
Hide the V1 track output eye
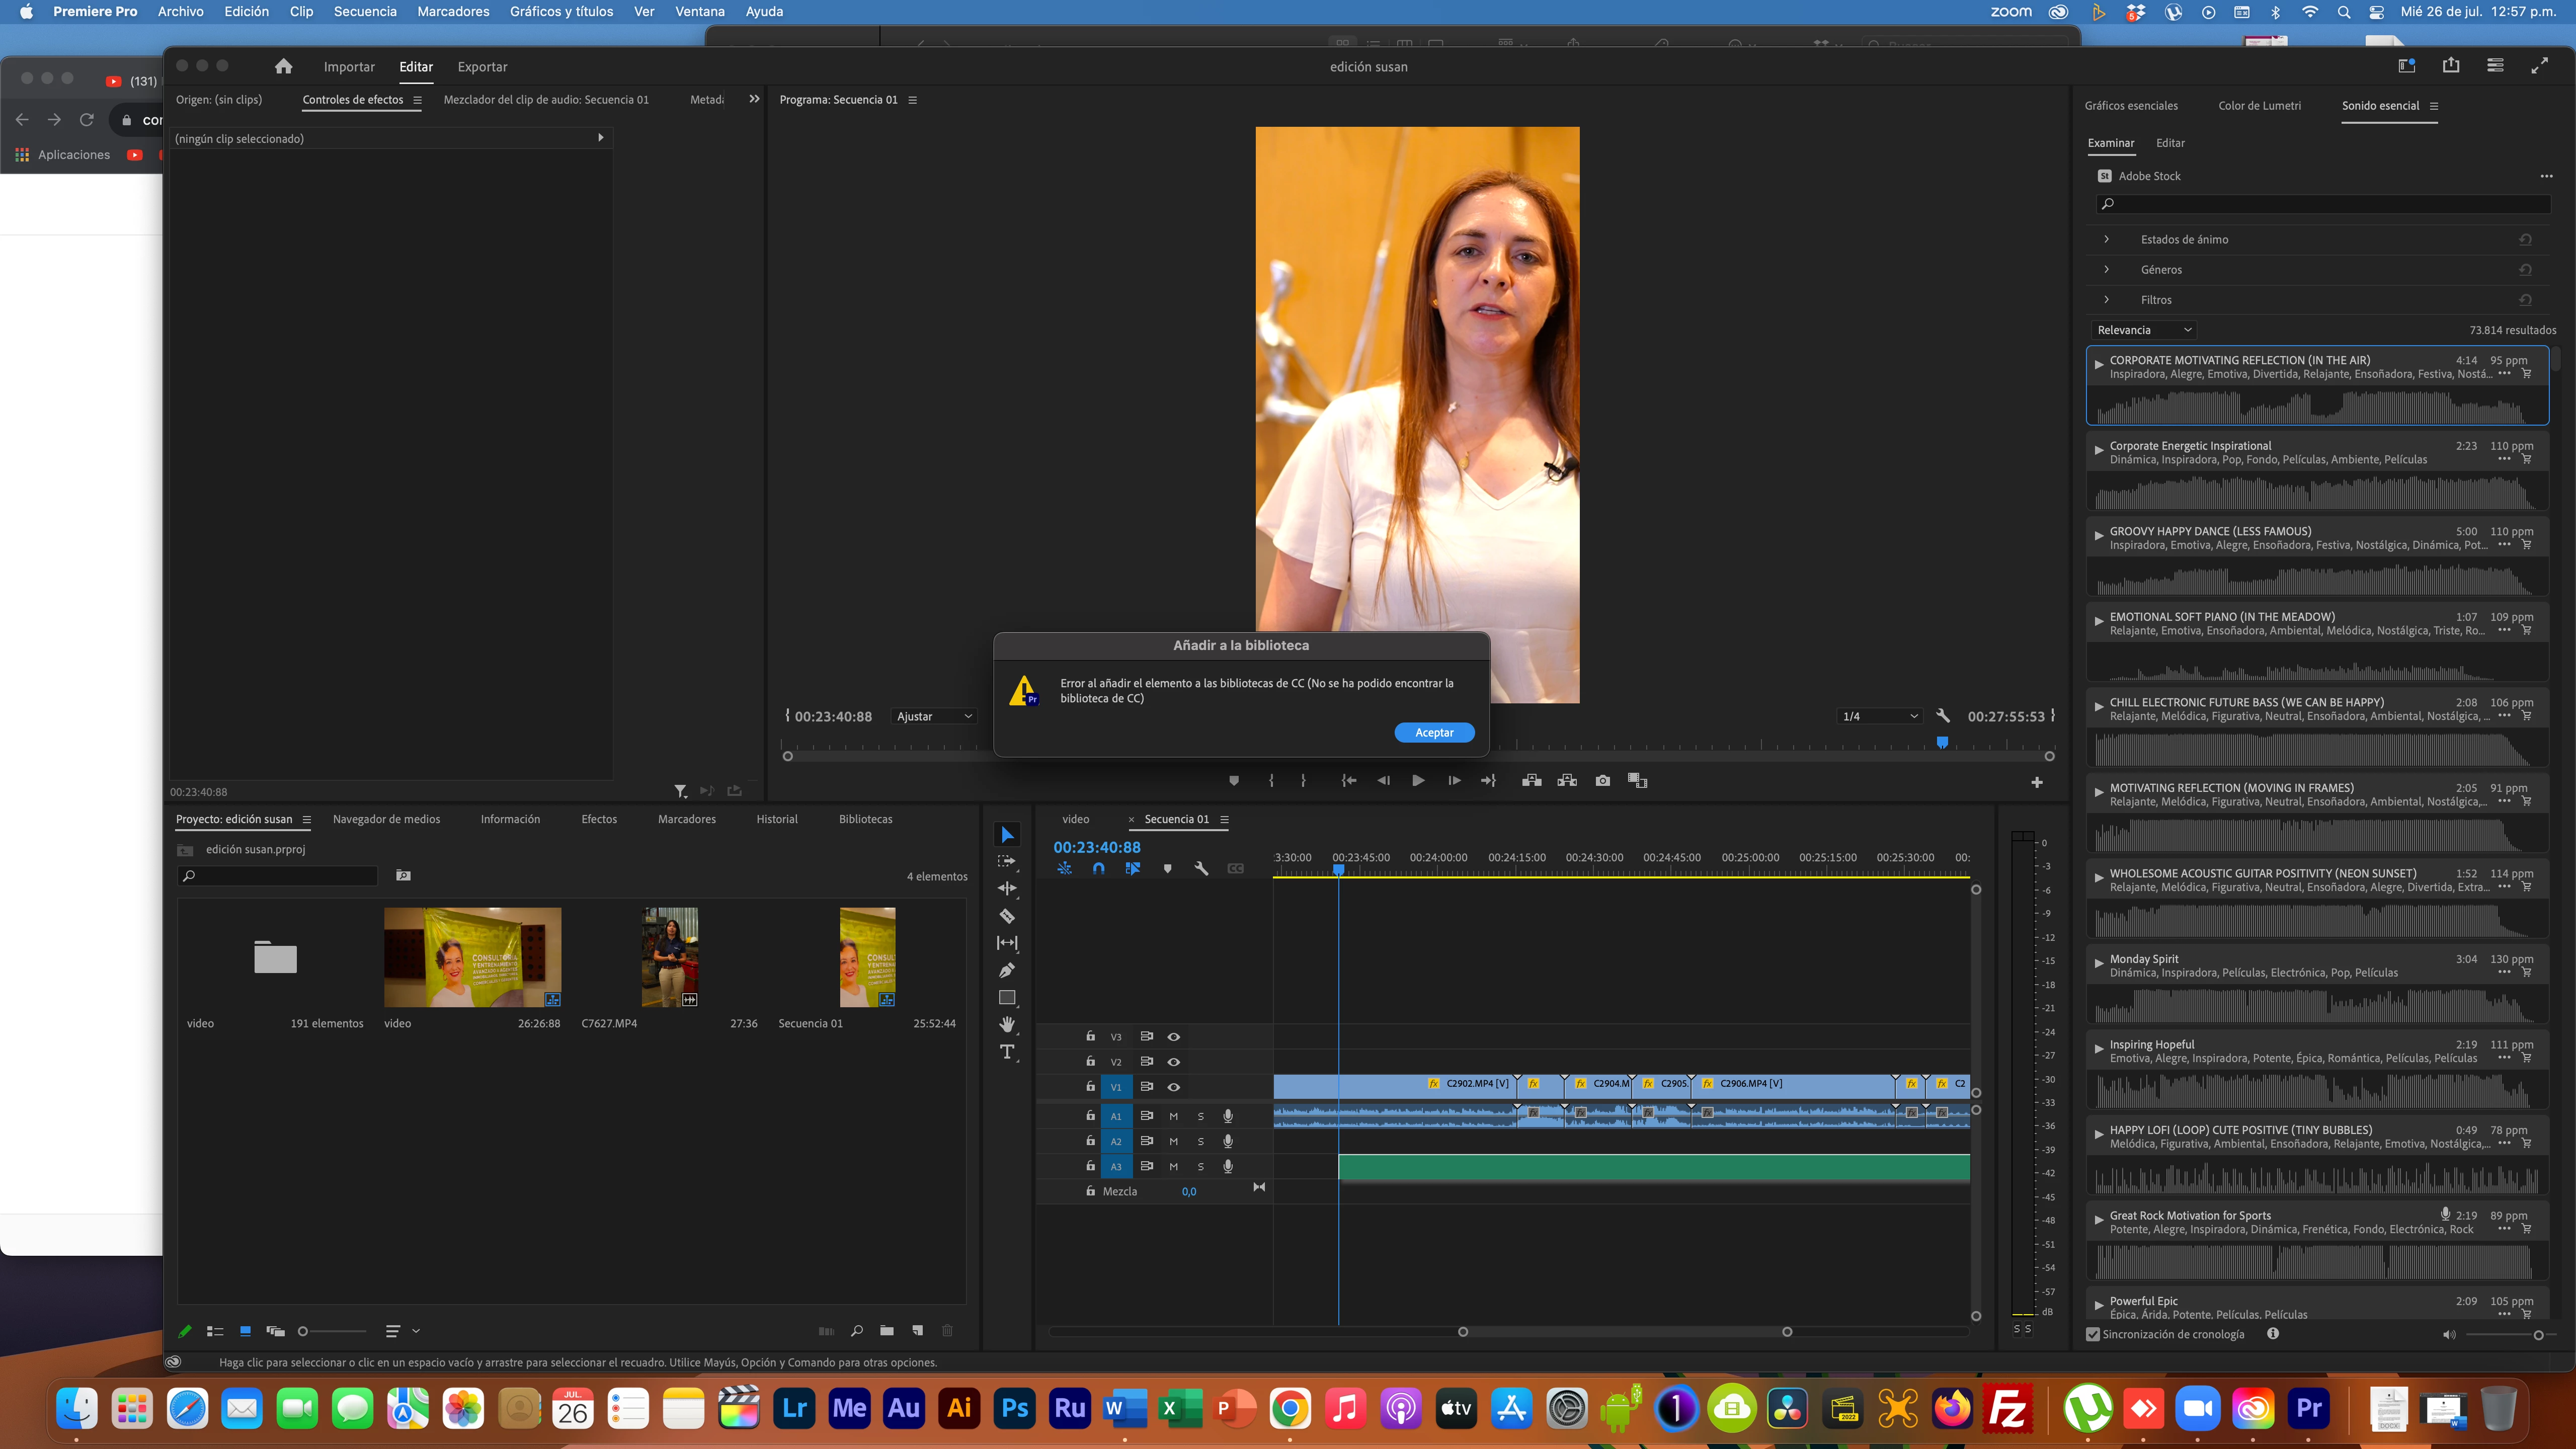(x=1174, y=1087)
